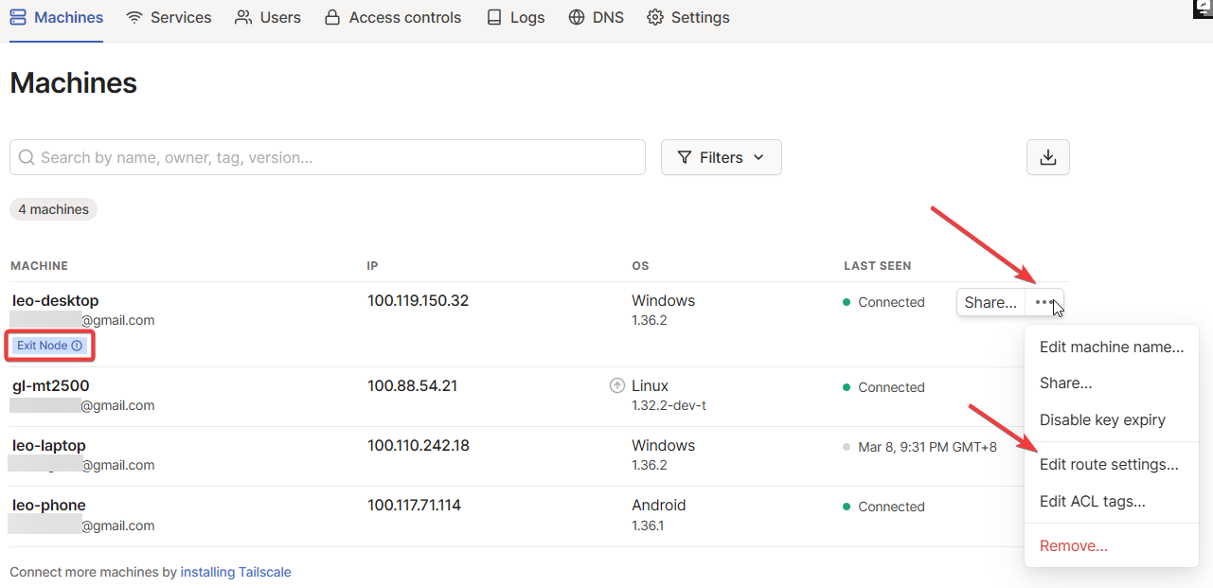
Task: Click IP address 100.88.54.21
Action: (413, 386)
